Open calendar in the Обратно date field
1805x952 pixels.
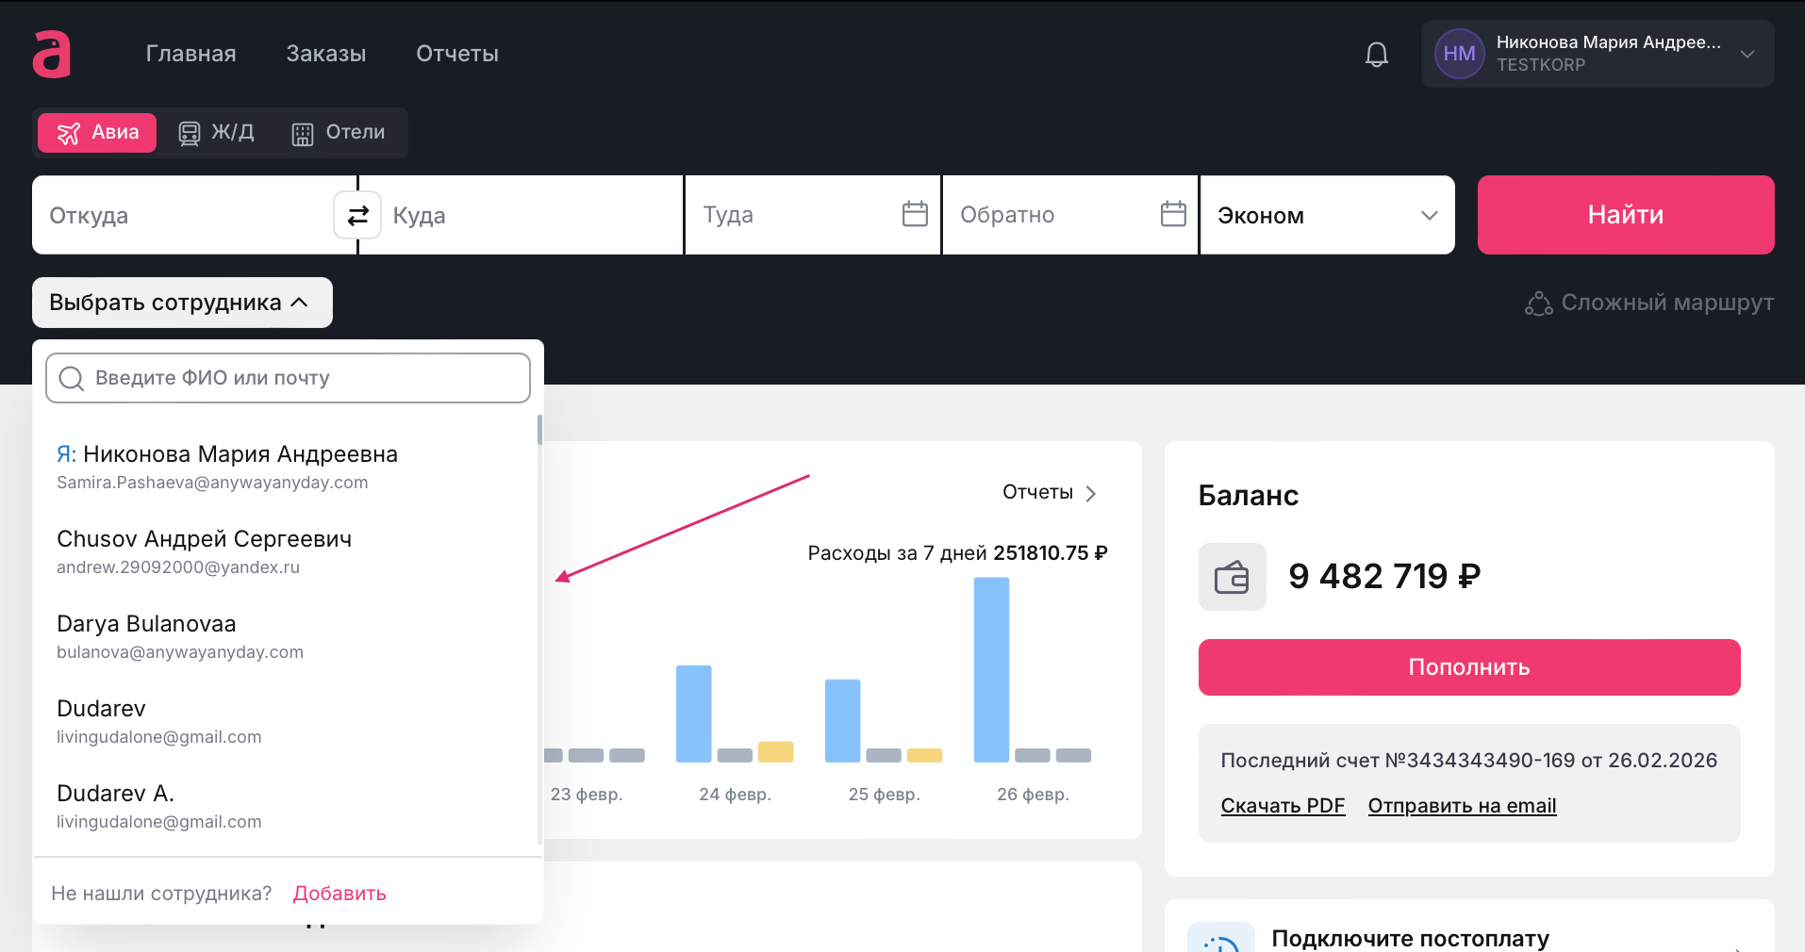1172,214
